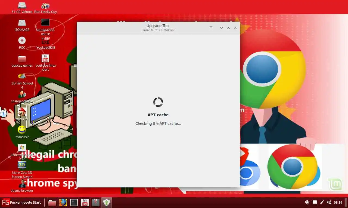Image resolution: width=348 pixels, height=208 pixels.
Task: Click the removable drive tray icon
Action: point(315,202)
